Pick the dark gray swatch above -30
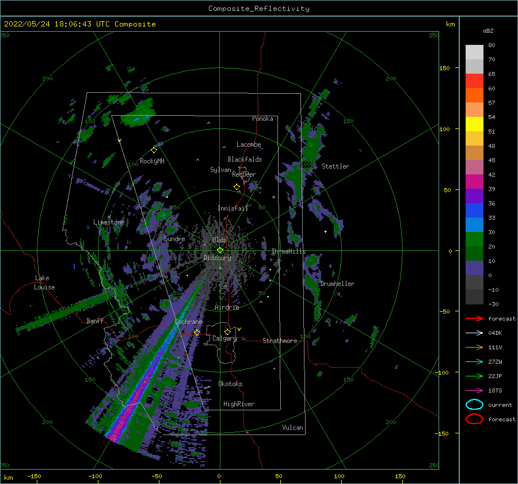Viewport: 518px width, 484px height. click(474, 296)
